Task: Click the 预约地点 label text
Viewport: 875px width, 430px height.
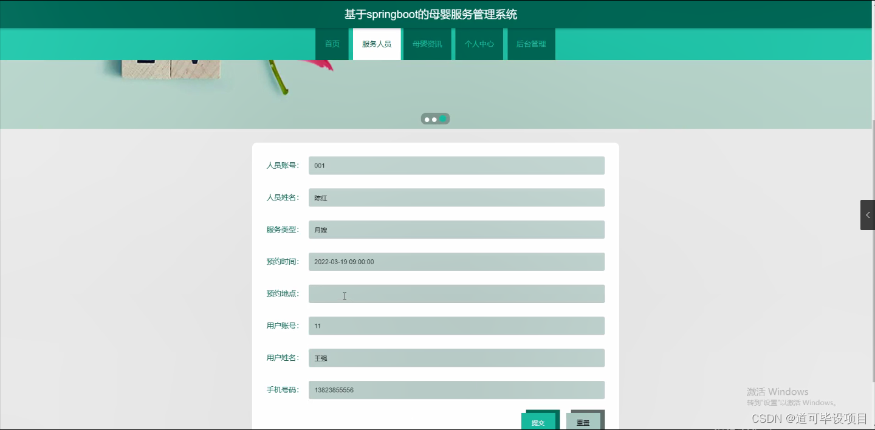Action: [x=283, y=293]
